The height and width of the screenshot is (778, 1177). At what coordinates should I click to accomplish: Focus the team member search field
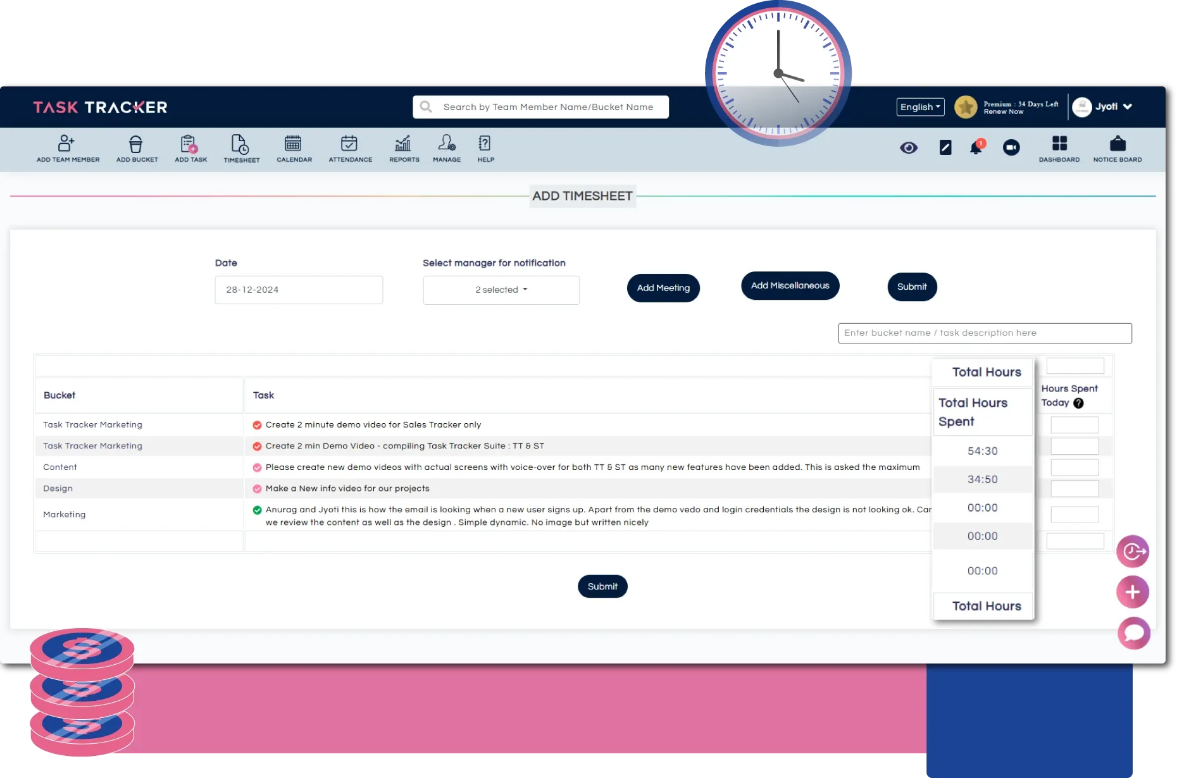pyautogui.click(x=541, y=107)
